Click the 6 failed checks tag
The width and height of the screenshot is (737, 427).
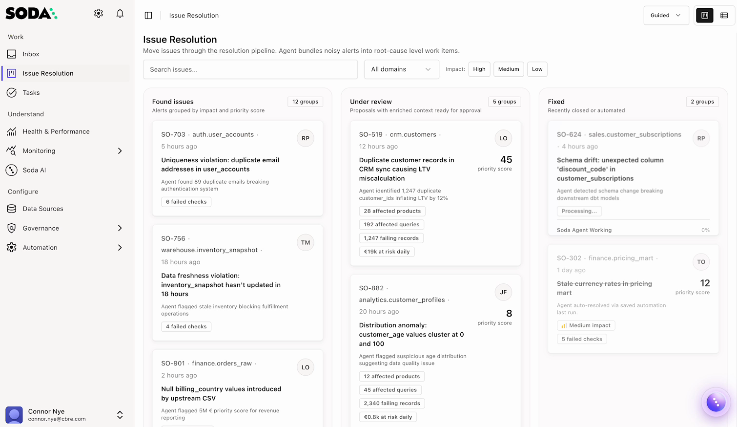[x=186, y=202]
